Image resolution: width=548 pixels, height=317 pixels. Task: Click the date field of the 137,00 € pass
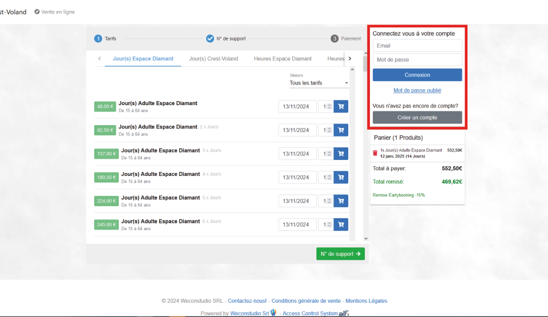pos(297,154)
